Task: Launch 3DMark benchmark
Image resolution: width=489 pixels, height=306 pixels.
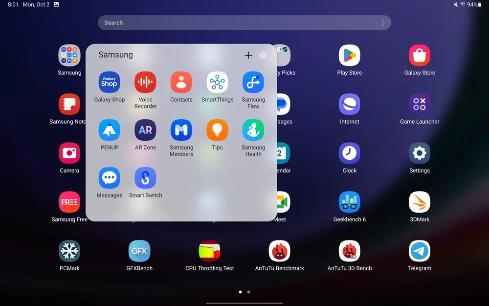Action: point(420,202)
